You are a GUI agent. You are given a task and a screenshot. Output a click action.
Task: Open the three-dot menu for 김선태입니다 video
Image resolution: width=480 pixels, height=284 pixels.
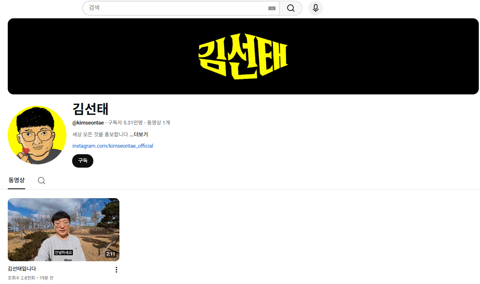(116, 270)
